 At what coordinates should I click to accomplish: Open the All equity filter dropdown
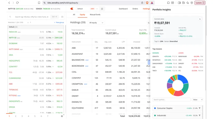[96, 23]
